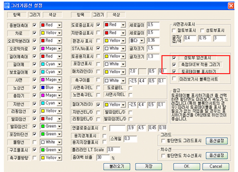
Task: Open the 오르막차로 Magenta color dropdown
Action: (x=59, y=49)
